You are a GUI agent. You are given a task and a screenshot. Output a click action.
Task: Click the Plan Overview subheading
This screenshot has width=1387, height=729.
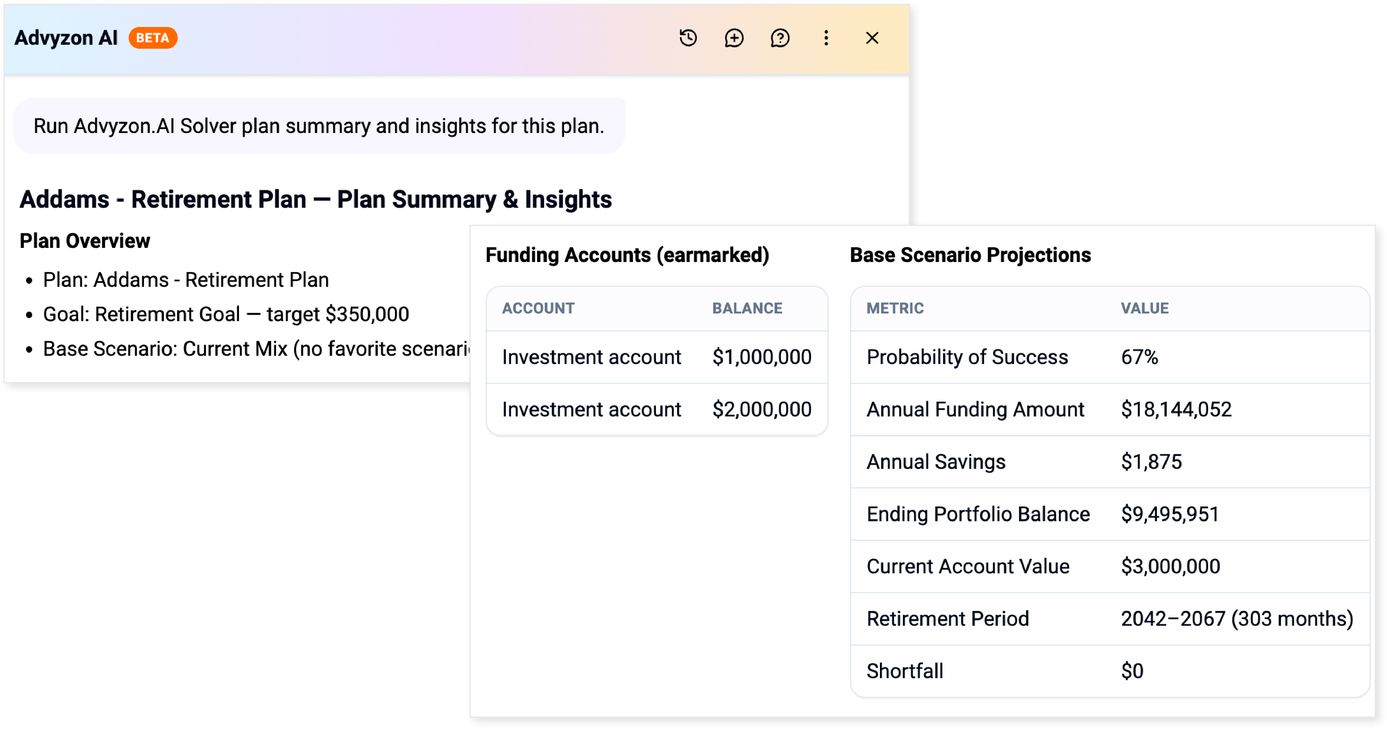pyautogui.click(x=85, y=241)
